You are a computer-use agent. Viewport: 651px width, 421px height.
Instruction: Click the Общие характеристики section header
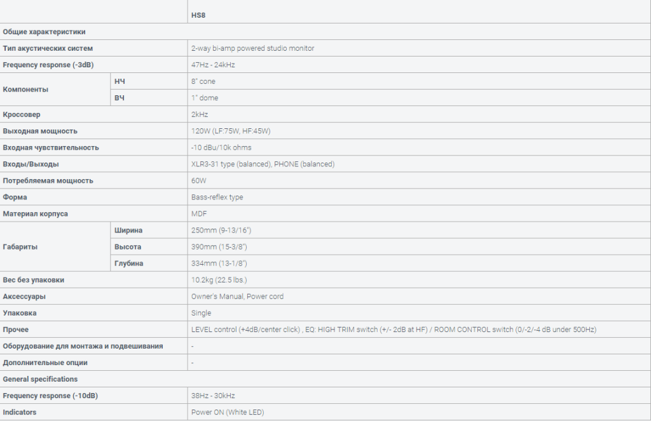coord(44,32)
